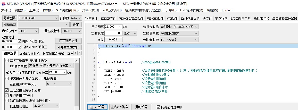Image resolution: width=298 pixels, height=110 pixels.
Task: Switch to I/O口配置工具 tab
Action: coord(241,19)
